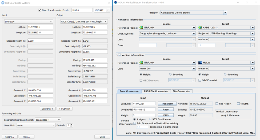This screenshot has width=260, height=140.
Task: Open the File Conversion tab
Action: pos(181,91)
